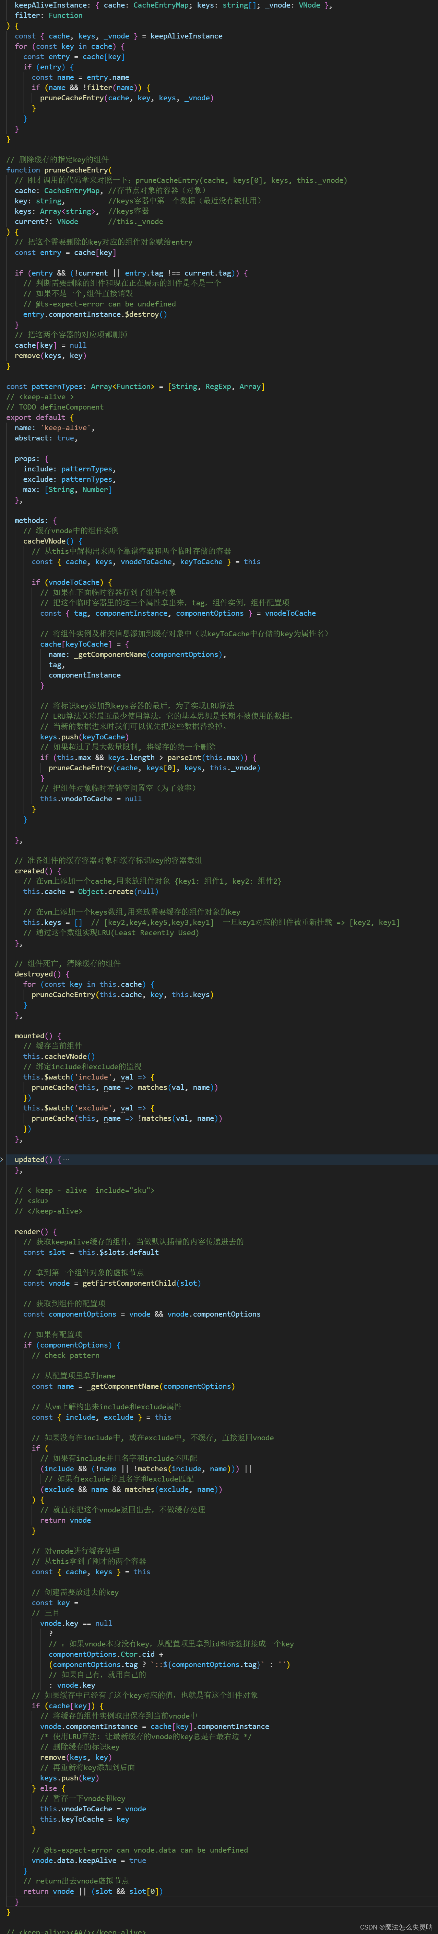Click the "render() {" method line
This screenshot has height=1934, width=438.
[x=35, y=1231]
